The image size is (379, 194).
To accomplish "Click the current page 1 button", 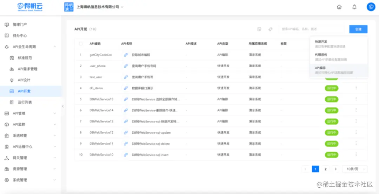I will pos(315,169).
